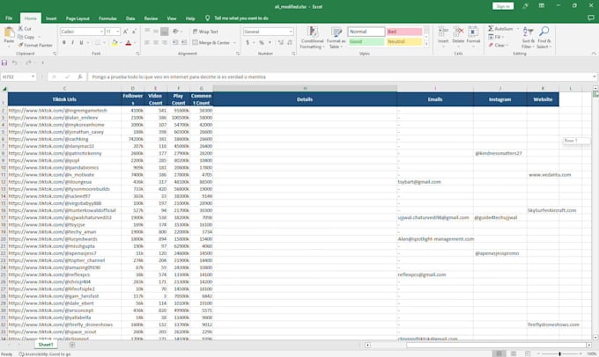Apply accounting dollar format icon
Viewport: 599px width, 357px height.
(248, 43)
